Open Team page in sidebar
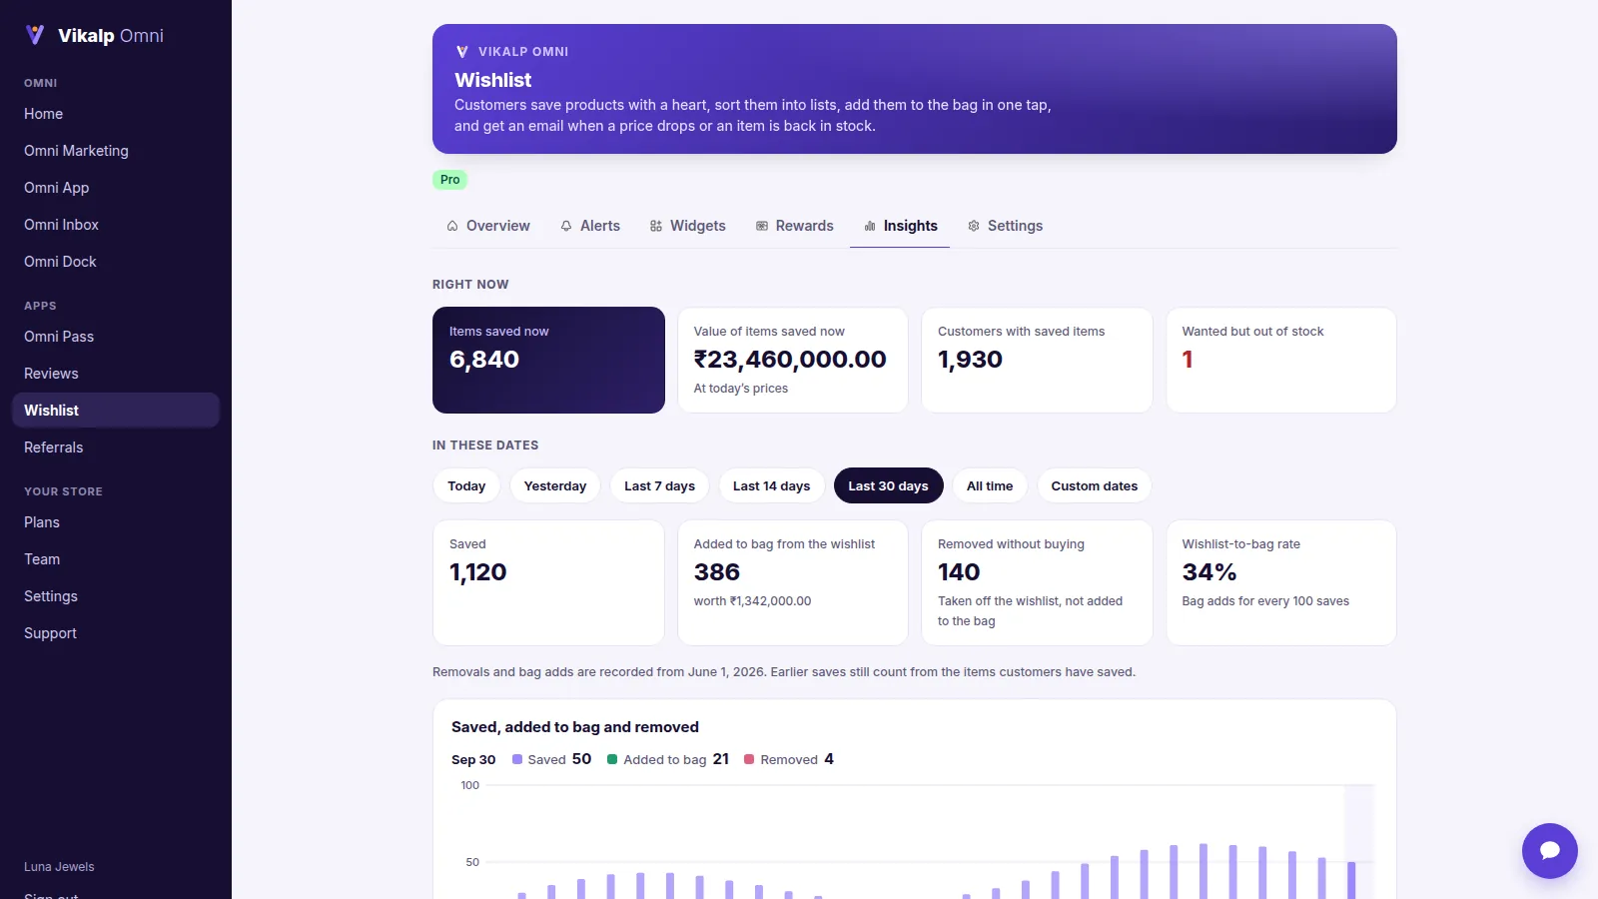 (116, 559)
